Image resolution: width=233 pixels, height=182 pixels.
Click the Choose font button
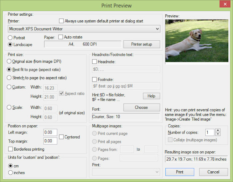pyautogui.click(x=141, y=107)
